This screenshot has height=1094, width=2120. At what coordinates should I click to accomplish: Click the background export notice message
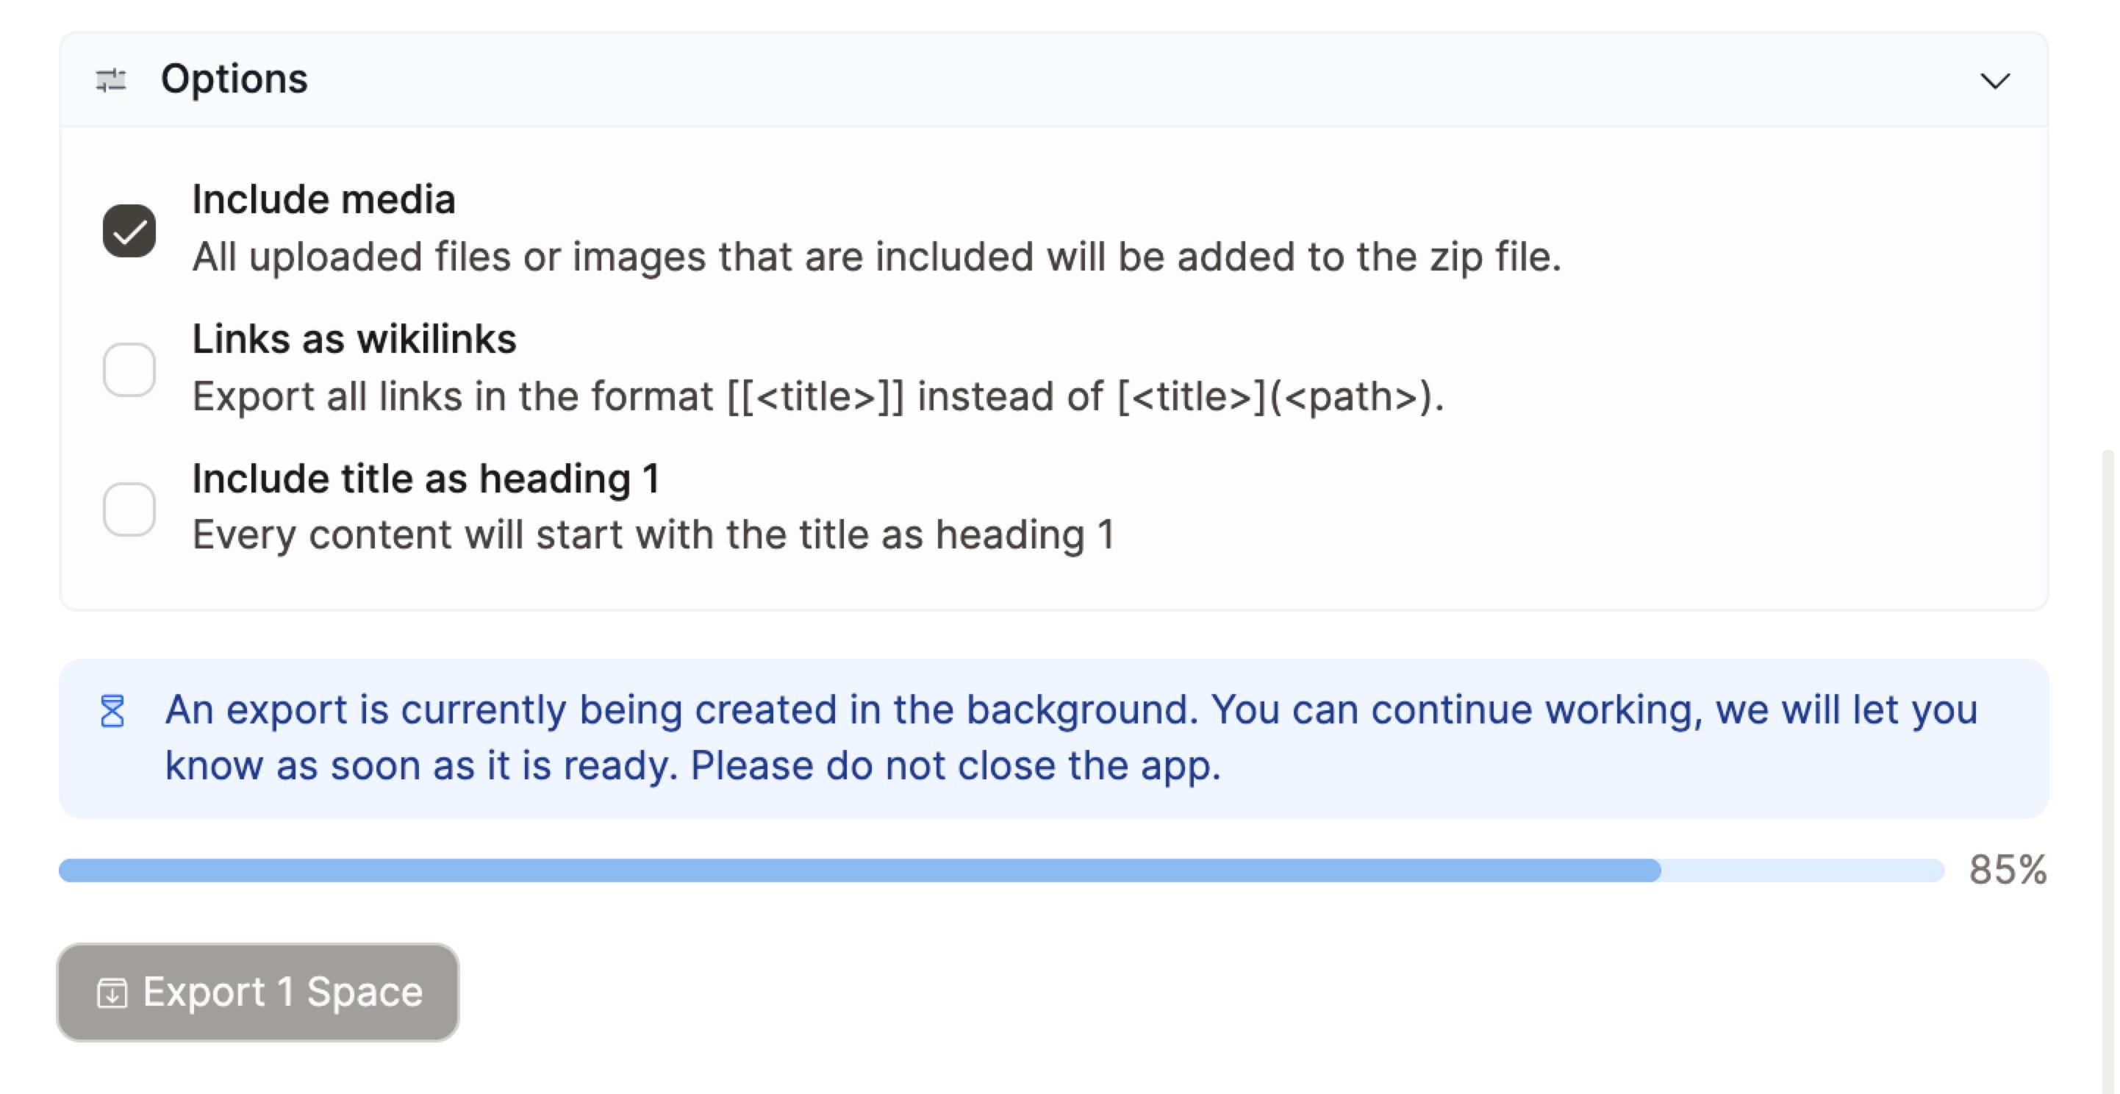click(x=1070, y=737)
